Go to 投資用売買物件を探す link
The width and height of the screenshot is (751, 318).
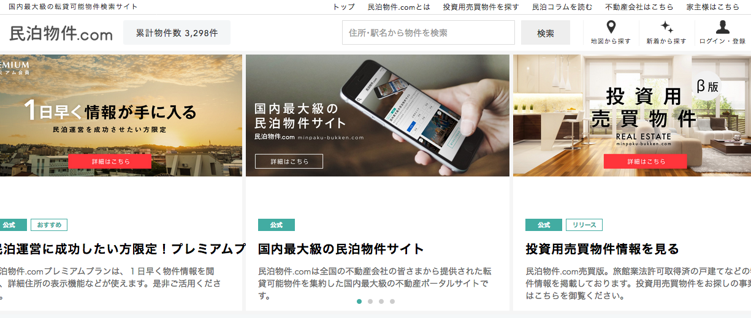click(481, 7)
